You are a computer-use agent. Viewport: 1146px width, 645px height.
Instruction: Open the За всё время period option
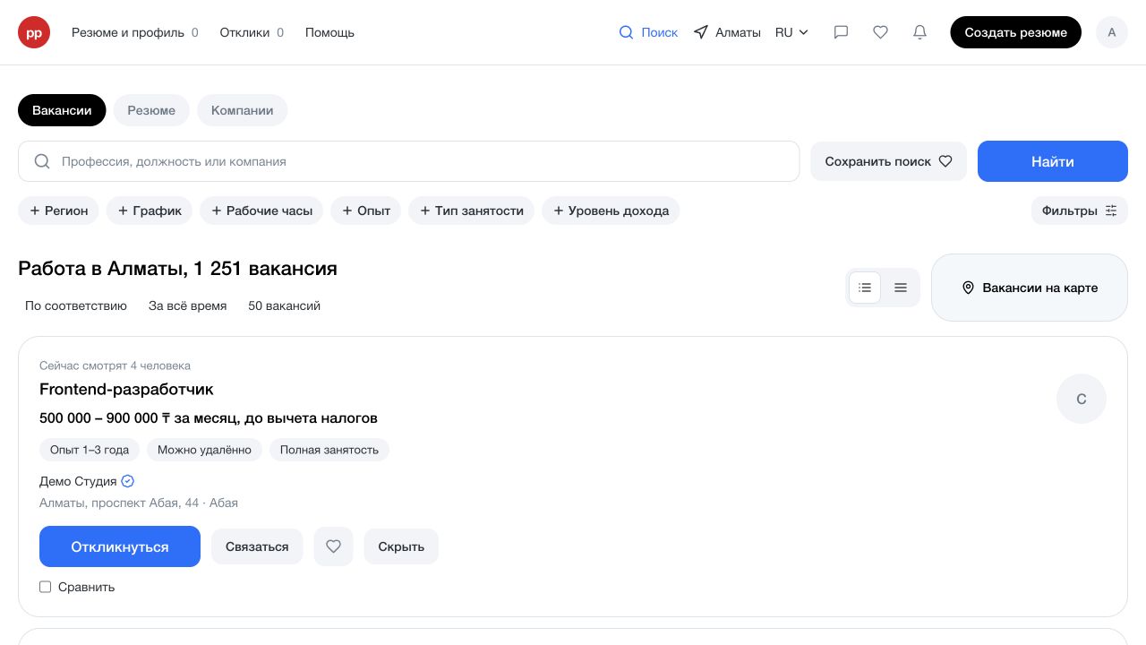(x=187, y=305)
